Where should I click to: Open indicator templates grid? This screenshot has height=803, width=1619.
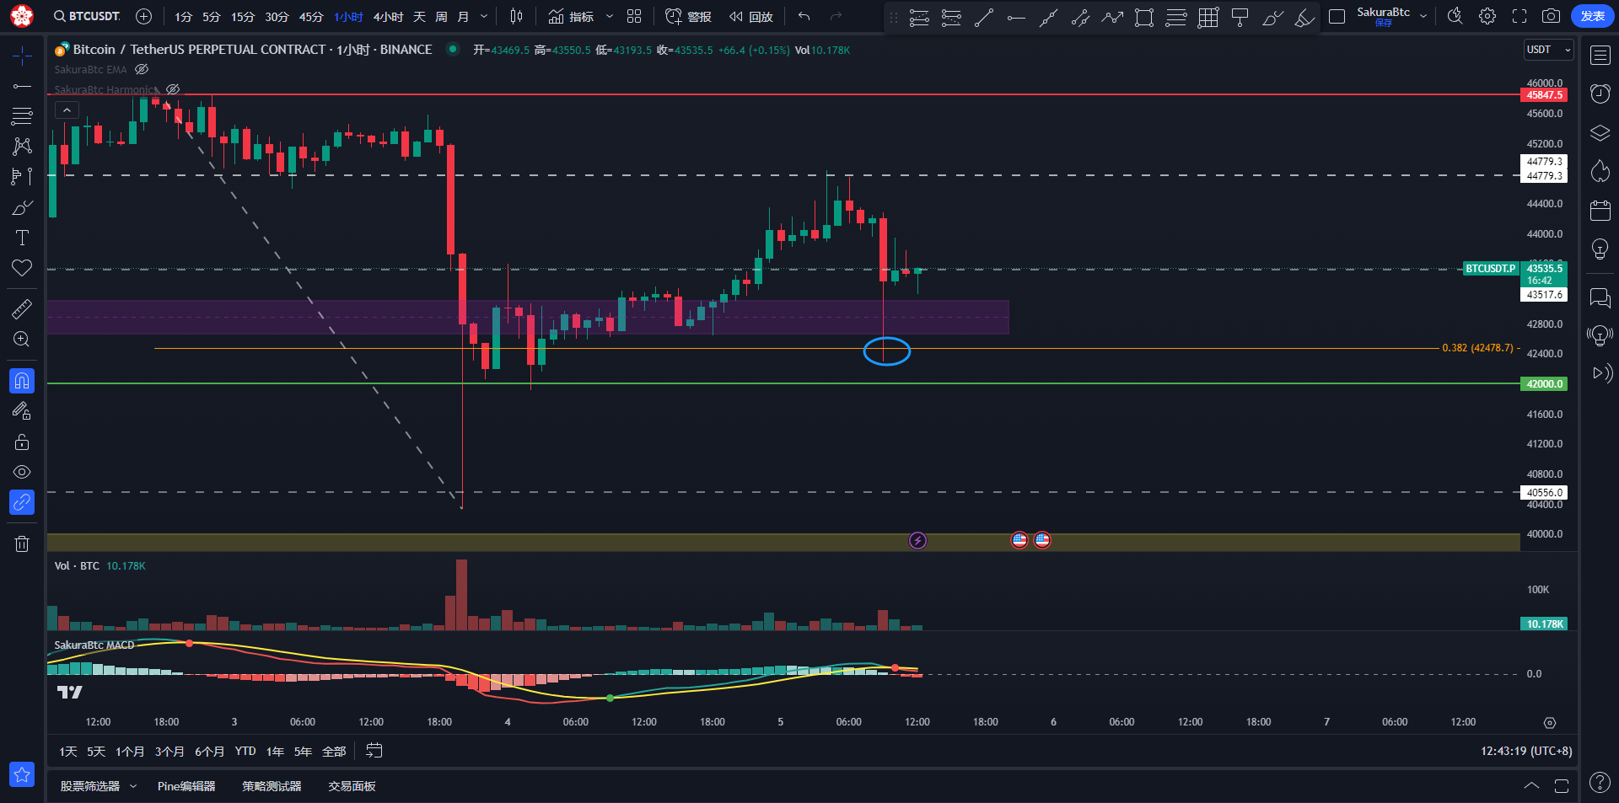pos(634,16)
